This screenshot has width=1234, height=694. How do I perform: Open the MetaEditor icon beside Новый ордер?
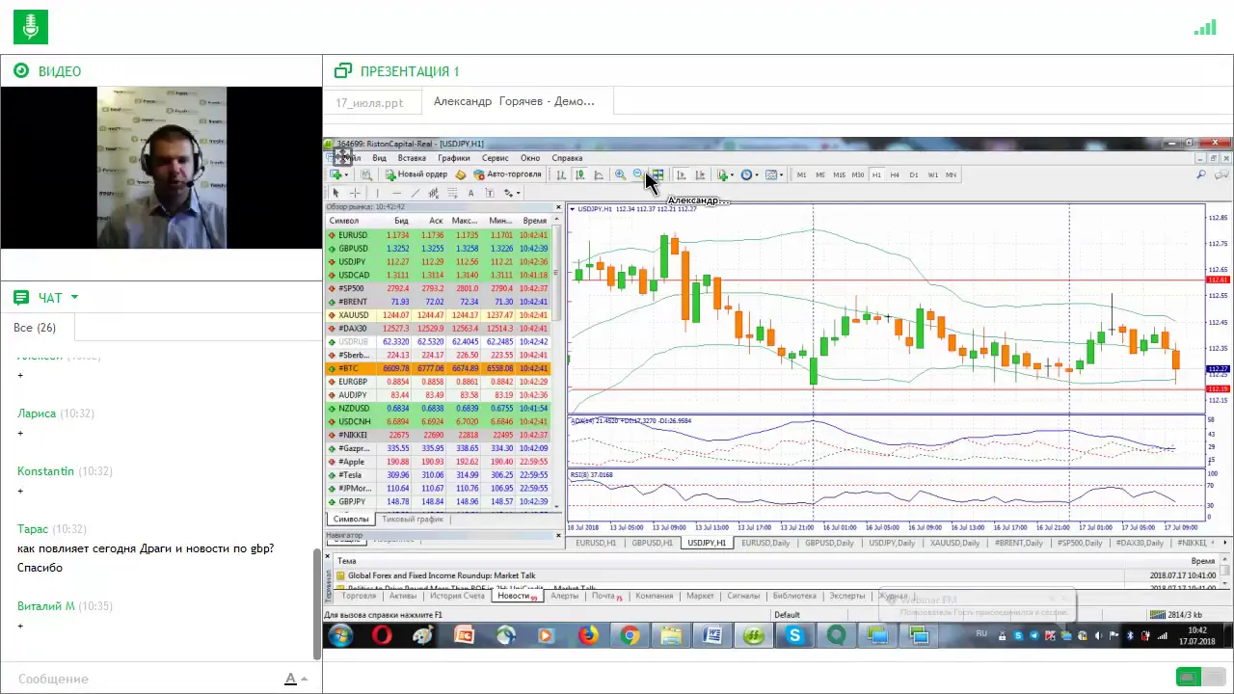point(460,174)
